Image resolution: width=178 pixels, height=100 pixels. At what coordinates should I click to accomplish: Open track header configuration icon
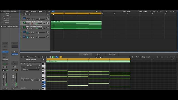[x=48, y=14]
